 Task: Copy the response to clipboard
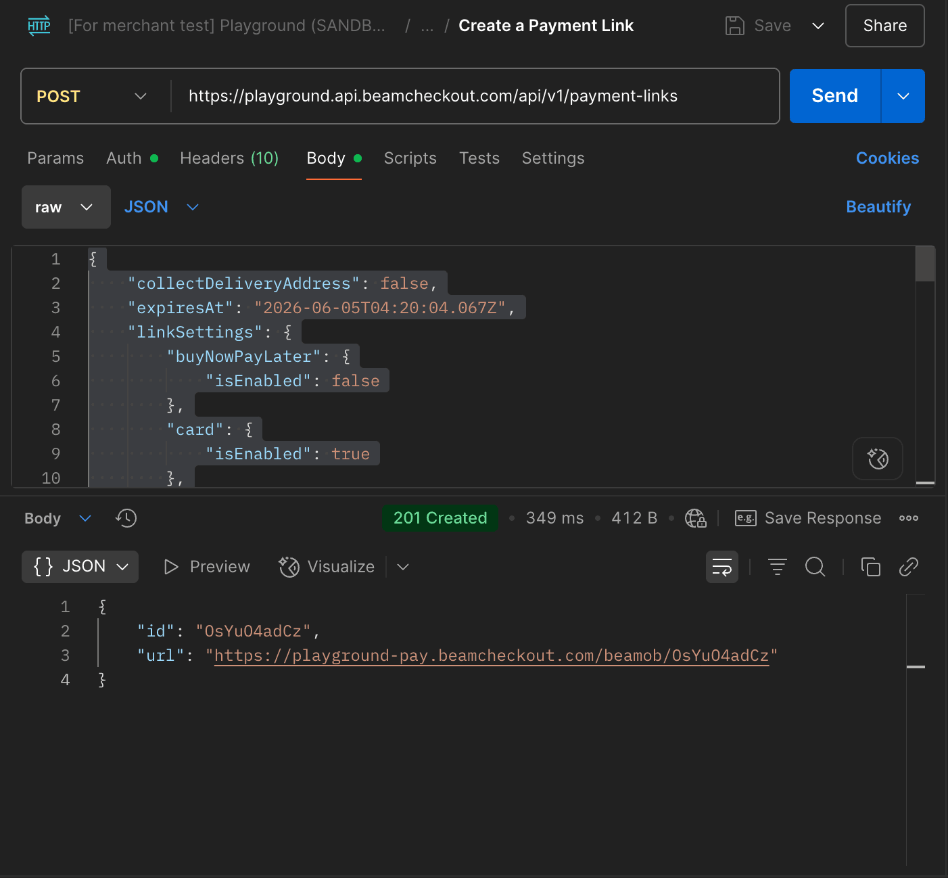click(870, 567)
